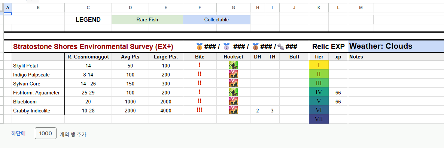
Task: Click the Bite heading cell
Action: tap(200, 57)
